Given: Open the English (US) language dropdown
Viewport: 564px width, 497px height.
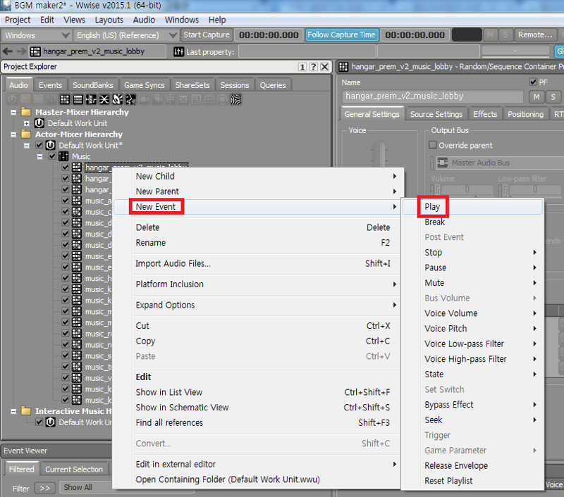Looking at the screenshot, I should [126, 35].
